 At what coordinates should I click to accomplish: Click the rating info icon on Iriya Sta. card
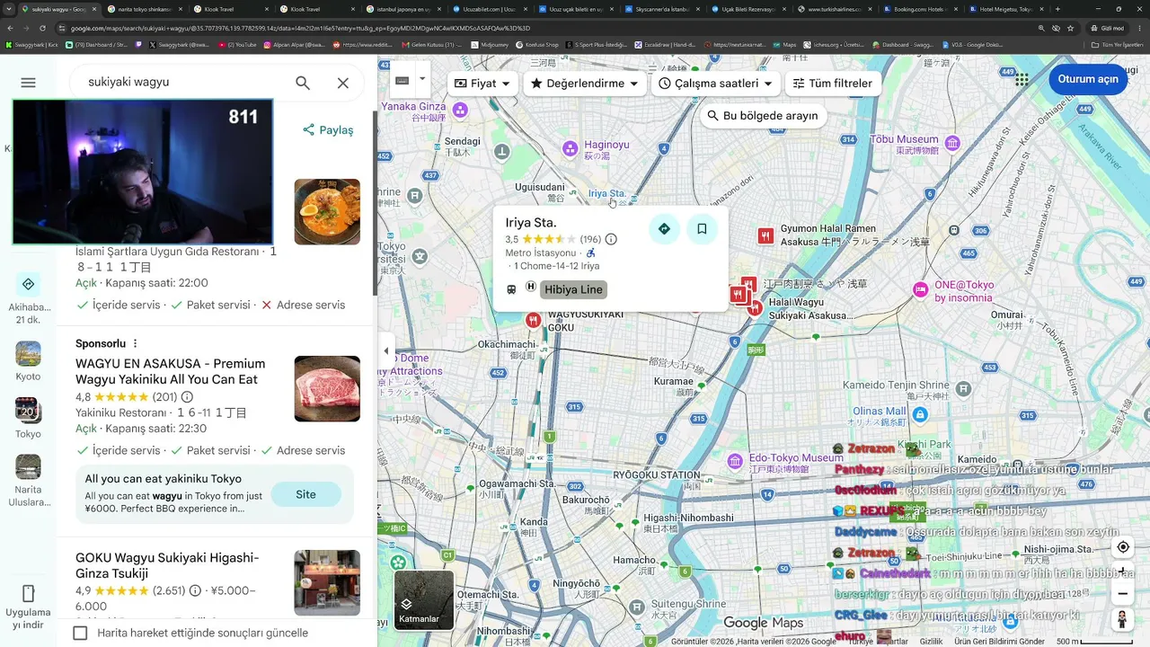pyautogui.click(x=611, y=240)
